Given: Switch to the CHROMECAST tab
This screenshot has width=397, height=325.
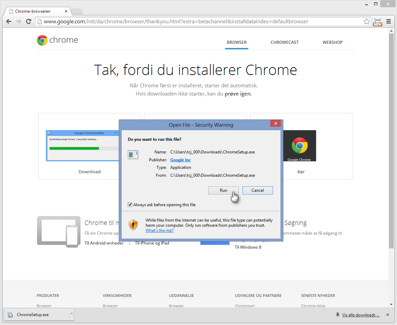Looking at the screenshot, I should (x=284, y=42).
